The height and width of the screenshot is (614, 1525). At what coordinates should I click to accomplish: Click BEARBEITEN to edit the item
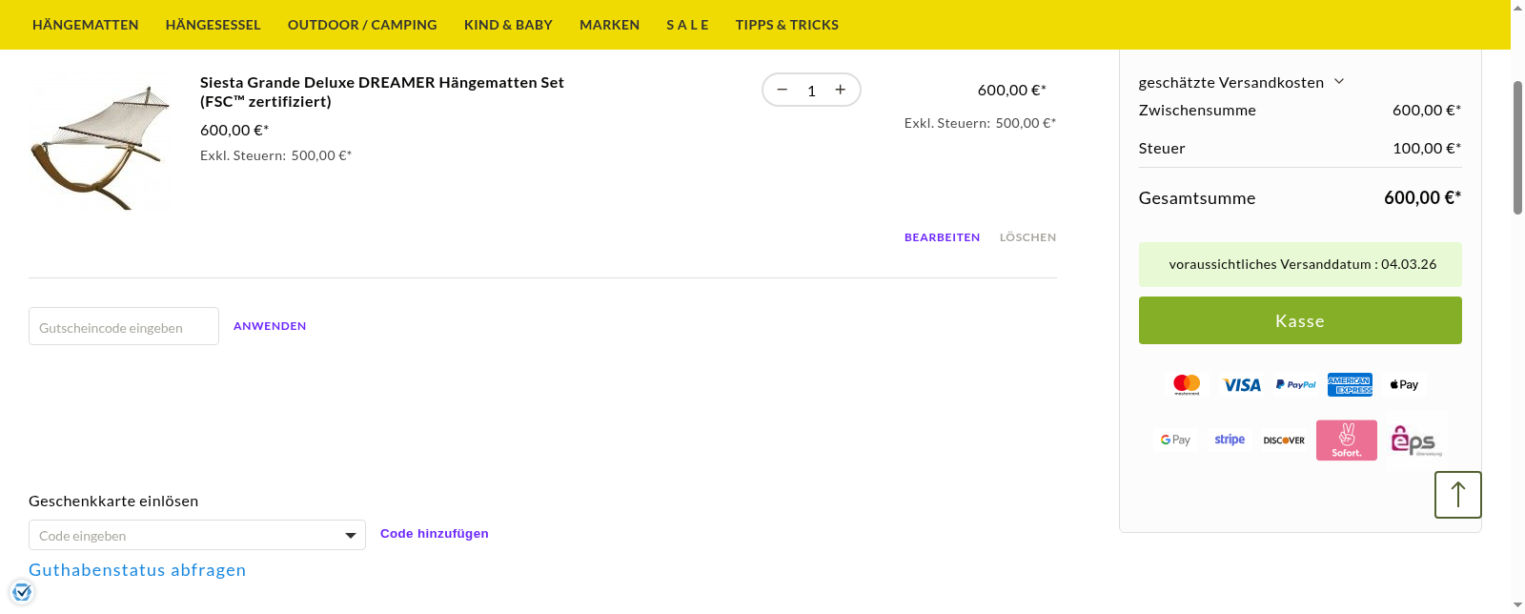click(942, 237)
